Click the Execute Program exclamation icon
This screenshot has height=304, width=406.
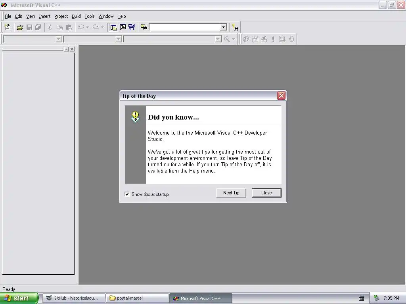(x=273, y=39)
